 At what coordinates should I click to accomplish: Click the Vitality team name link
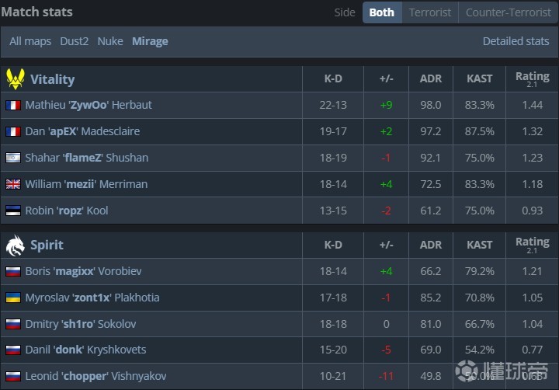52,79
